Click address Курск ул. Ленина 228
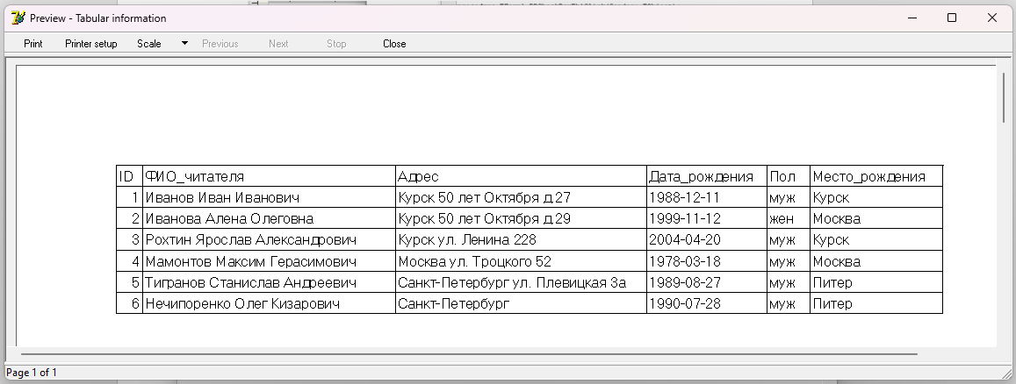The width and height of the screenshot is (1016, 384). tap(521, 240)
